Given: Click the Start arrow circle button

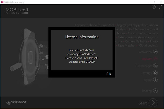Looking at the screenshot, I should (x=153, y=103).
